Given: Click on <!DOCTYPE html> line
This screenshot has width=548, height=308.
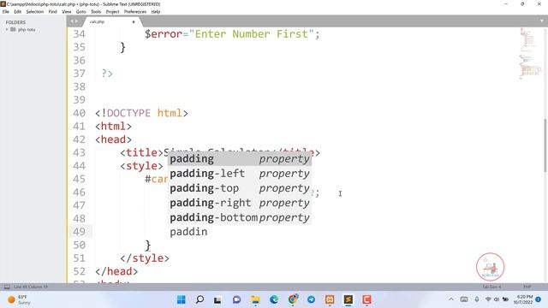Looking at the screenshot, I should (141, 113).
